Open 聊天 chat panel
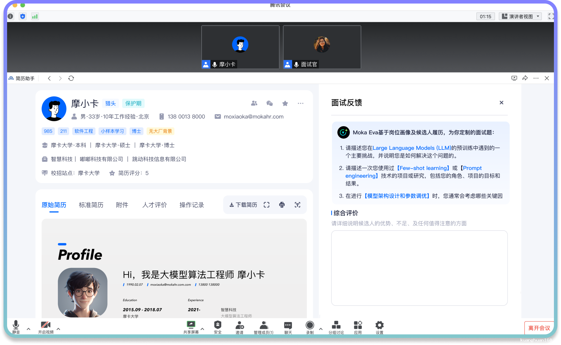This screenshot has height=345, width=561. (288, 327)
